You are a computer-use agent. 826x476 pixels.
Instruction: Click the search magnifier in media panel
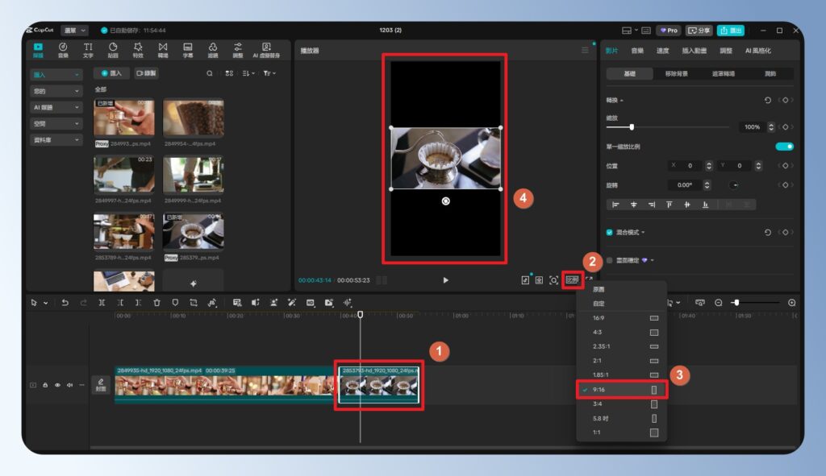coord(210,73)
